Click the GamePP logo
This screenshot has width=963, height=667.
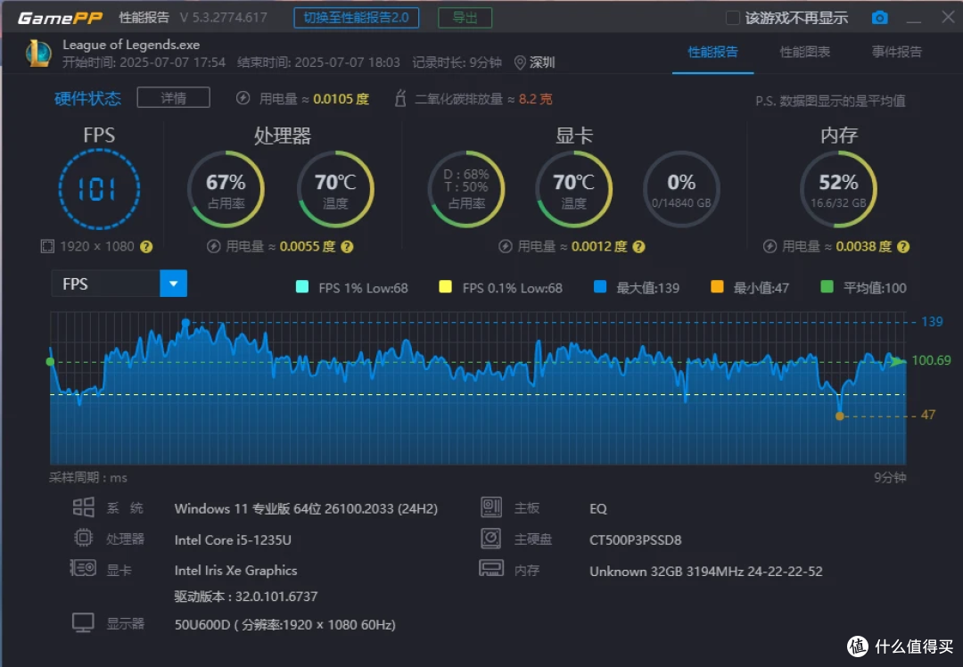pos(61,18)
